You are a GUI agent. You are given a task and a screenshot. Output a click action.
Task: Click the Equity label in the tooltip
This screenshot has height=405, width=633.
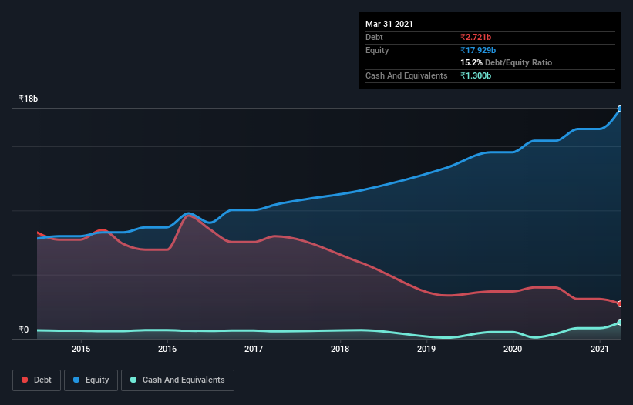coord(377,50)
